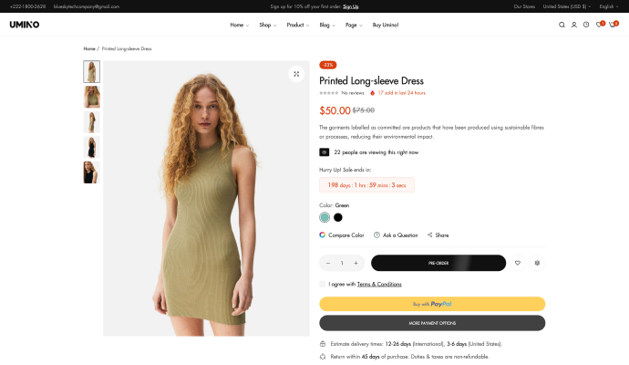Open the Blog menu item
The width and height of the screenshot is (629, 365).
pos(326,25)
